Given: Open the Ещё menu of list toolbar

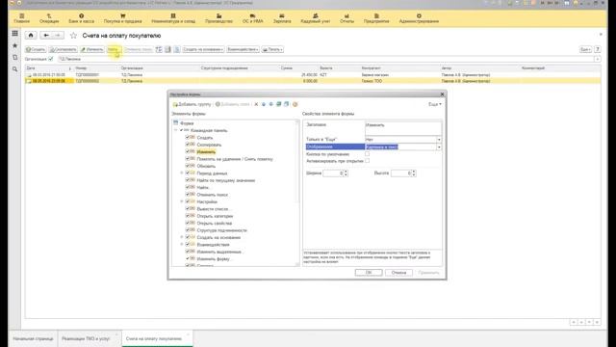Looking at the screenshot, I should (585, 49).
